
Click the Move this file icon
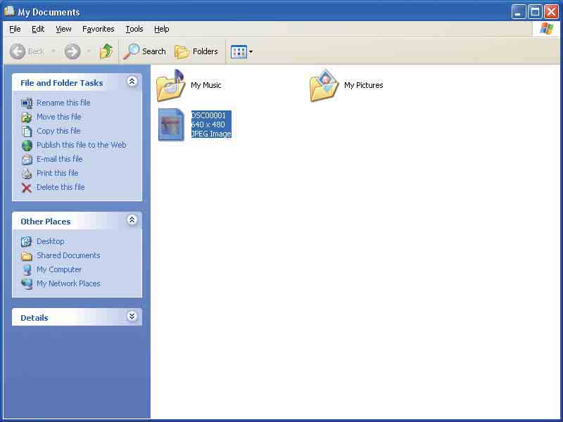point(27,117)
